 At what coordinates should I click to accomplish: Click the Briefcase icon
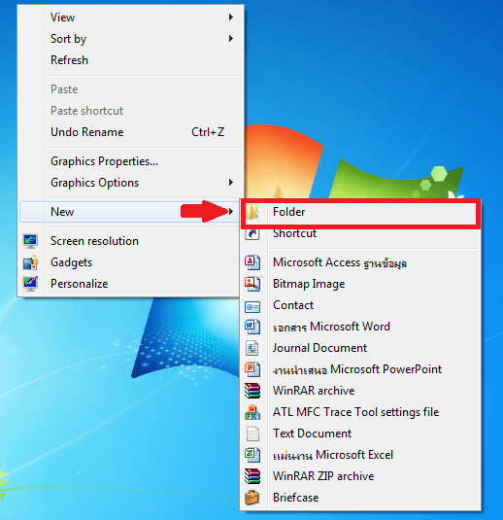[x=252, y=498]
